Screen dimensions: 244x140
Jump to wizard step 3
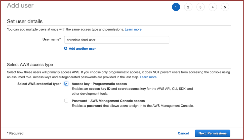(200, 7)
